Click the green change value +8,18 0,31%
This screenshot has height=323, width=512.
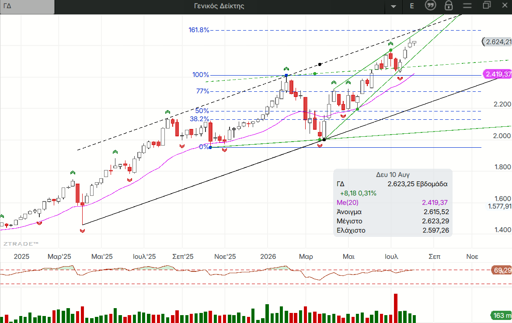click(x=358, y=193)
